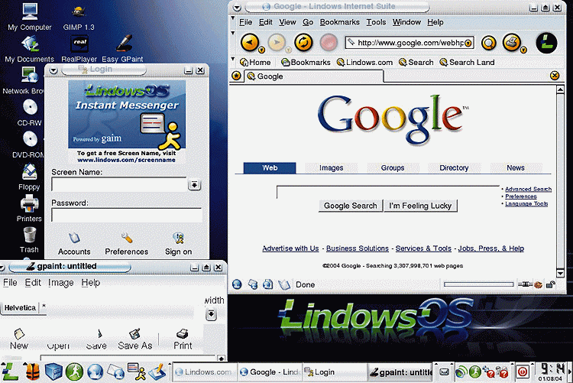This screenshot has width=573, height=383.
Task: Click the red power button in system tray
Action: coord(523,372)
